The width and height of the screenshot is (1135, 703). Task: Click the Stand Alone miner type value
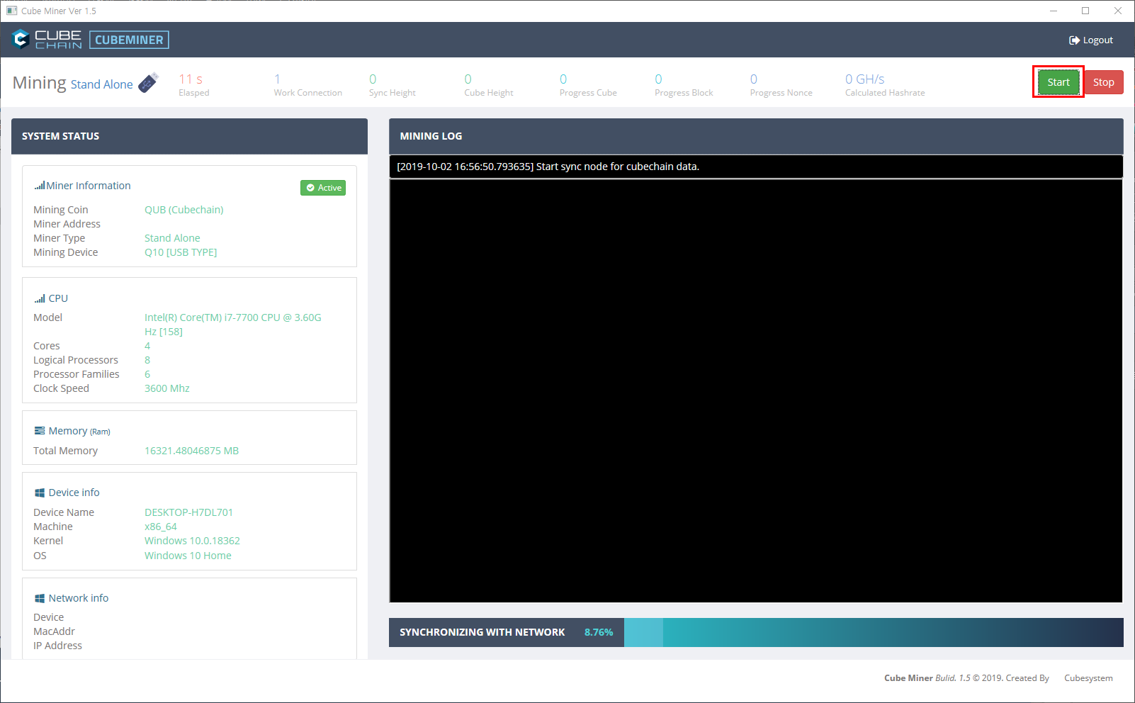pos(172,238)
